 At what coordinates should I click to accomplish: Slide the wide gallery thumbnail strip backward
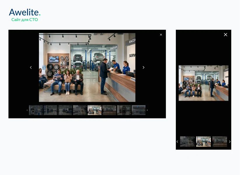tap(27, 110)
